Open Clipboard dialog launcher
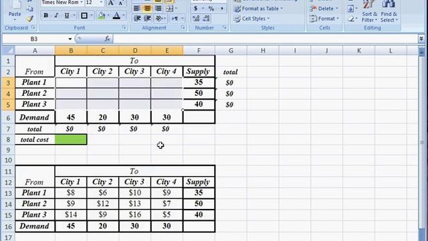 click(33, 27)
